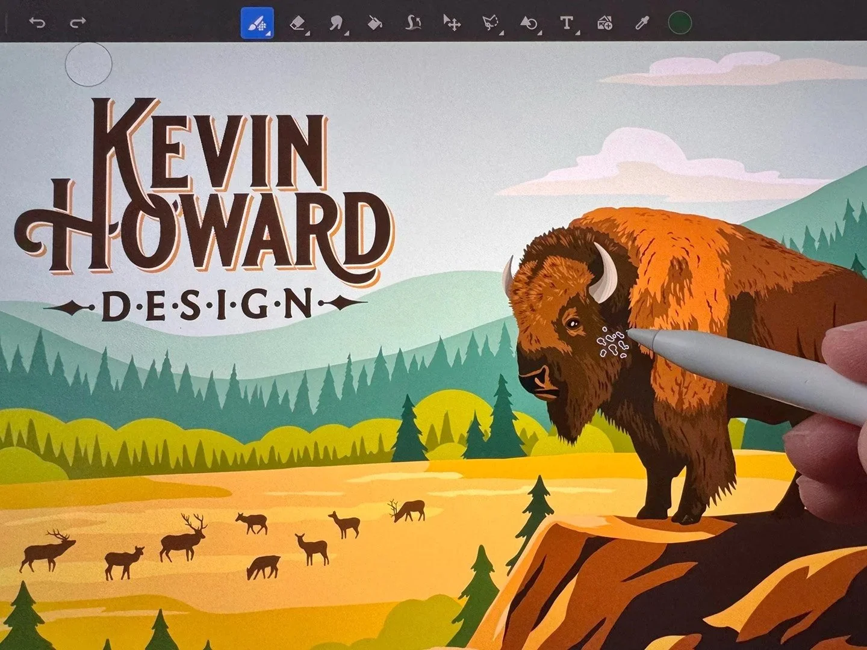Open the dark green color swatch
This screenshot has width=867, height=650.
(x=680, y=23)
